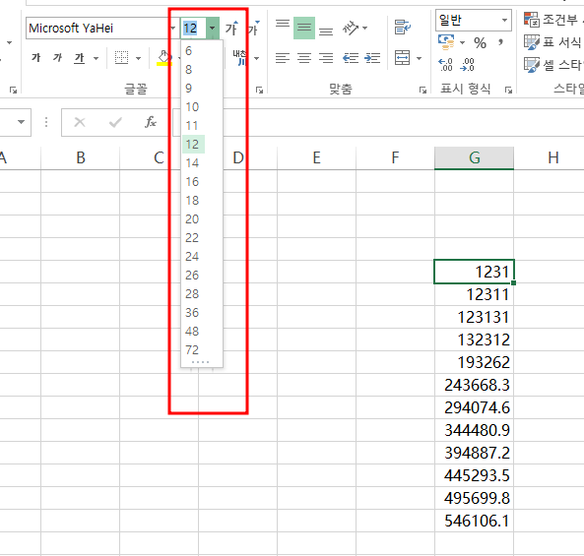This screenshot has height=556, width=584.
Task: Open cell styles (셀 스타일)
Action: click(553, 65)
